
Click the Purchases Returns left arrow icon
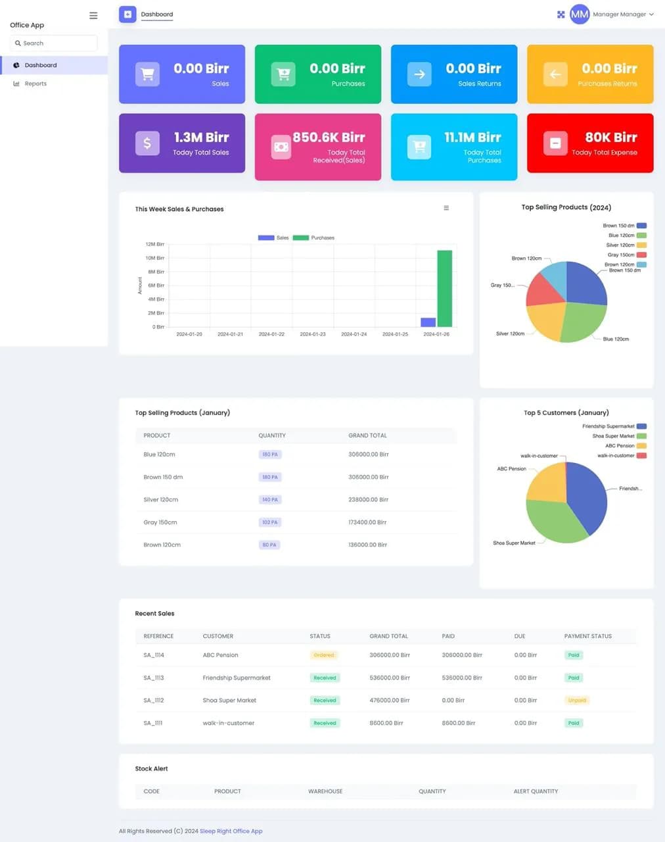click(555, 74)
